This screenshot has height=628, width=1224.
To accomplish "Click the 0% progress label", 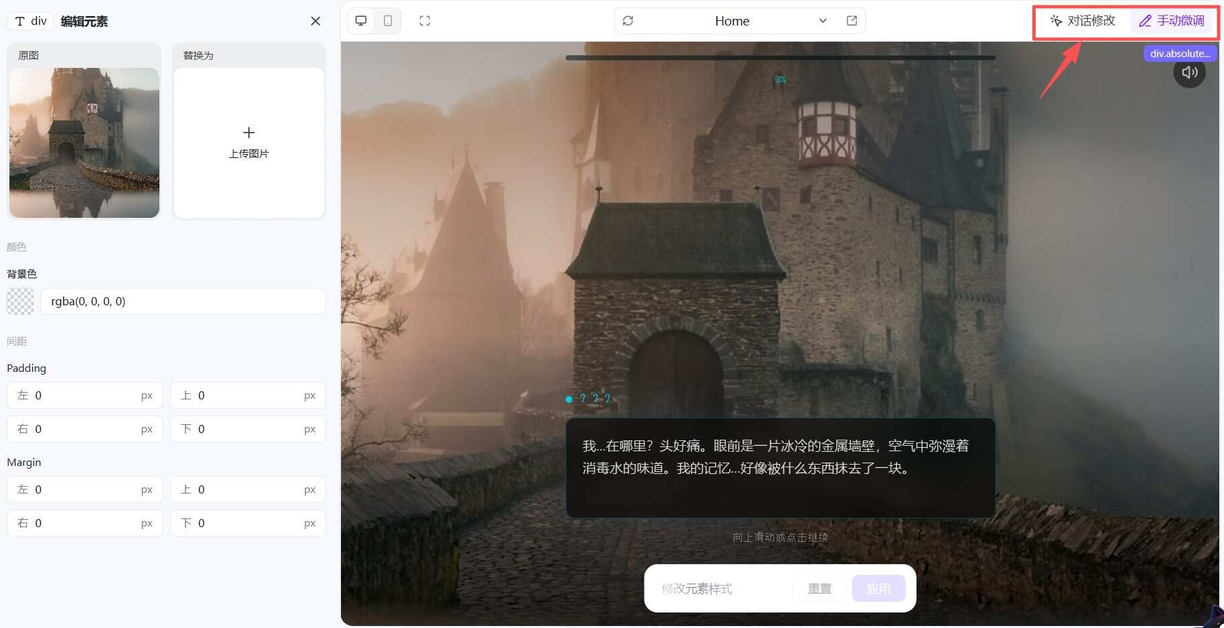I will click(780, 79).
